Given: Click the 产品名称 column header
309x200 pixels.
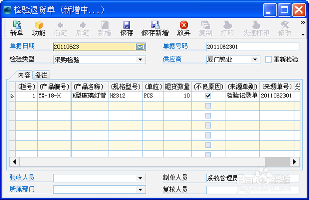Looking at the screenshot, I should pos(90,86).
